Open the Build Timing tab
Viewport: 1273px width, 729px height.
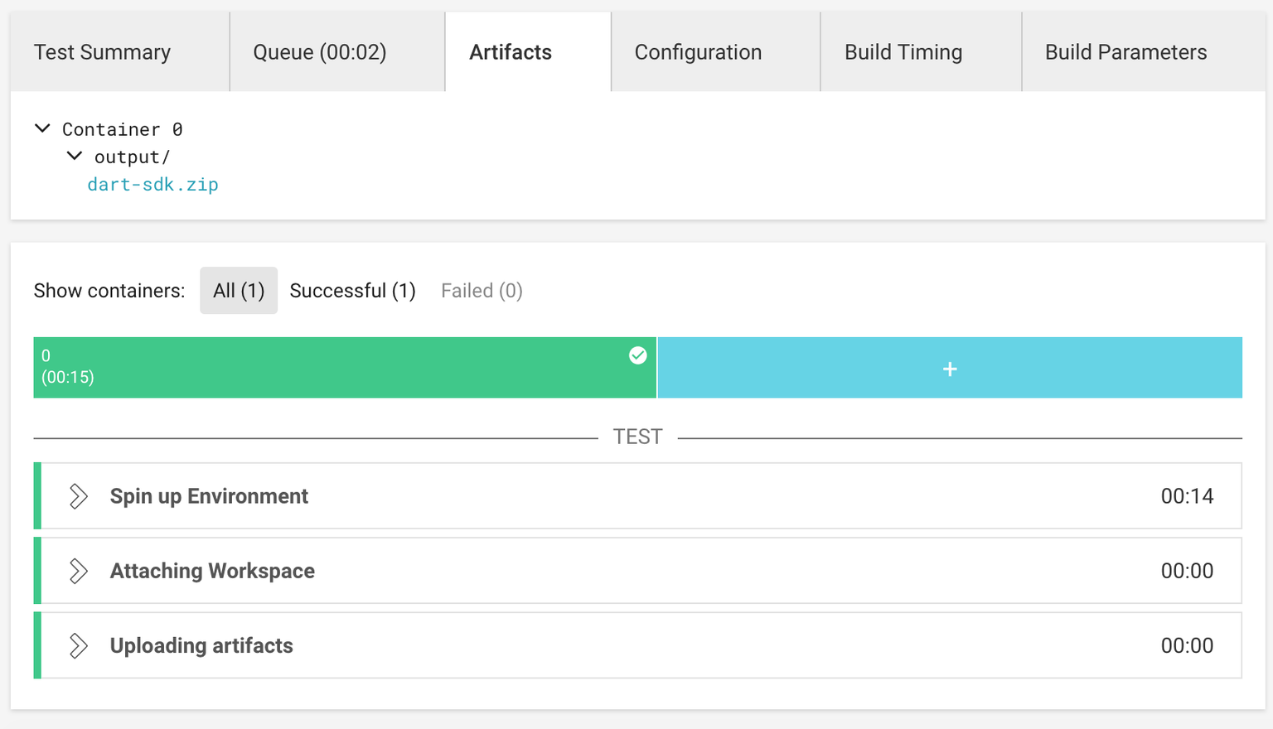903,51
